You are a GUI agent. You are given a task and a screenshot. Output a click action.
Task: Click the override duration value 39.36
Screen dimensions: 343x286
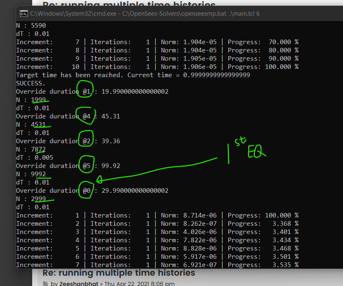pyautogui.click(x=111, y=141)
